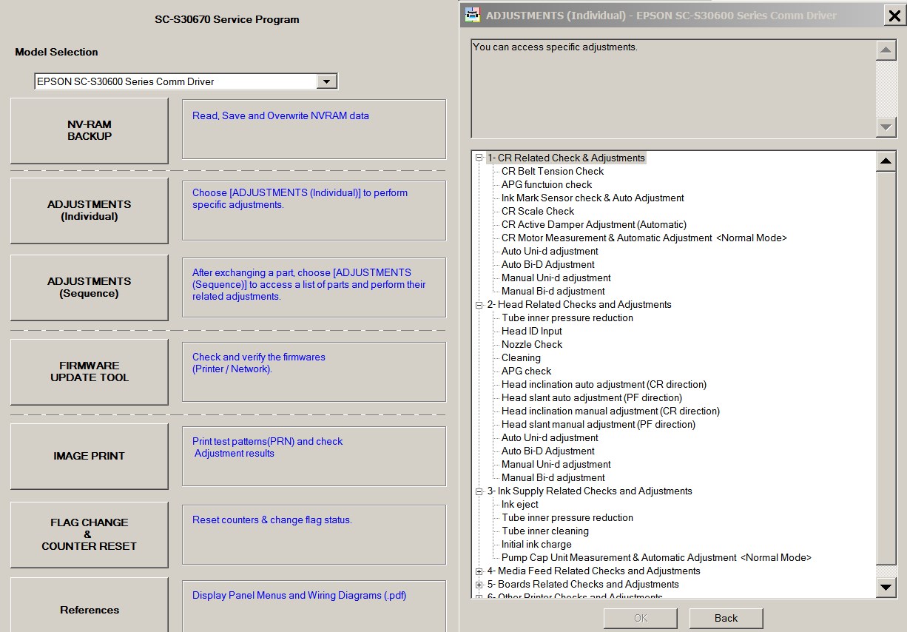
Task: Open the Model Selection dropdown arrow
Action: (326, 81)
